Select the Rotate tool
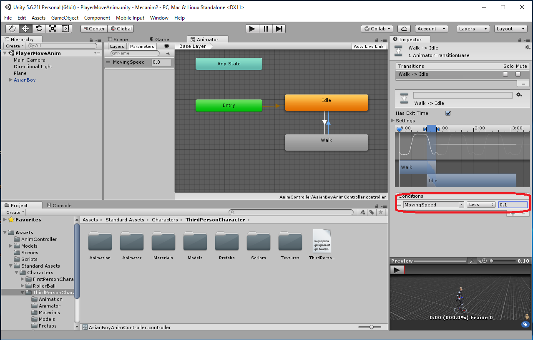This screenshot has height=340, width=533. (39, 29)
